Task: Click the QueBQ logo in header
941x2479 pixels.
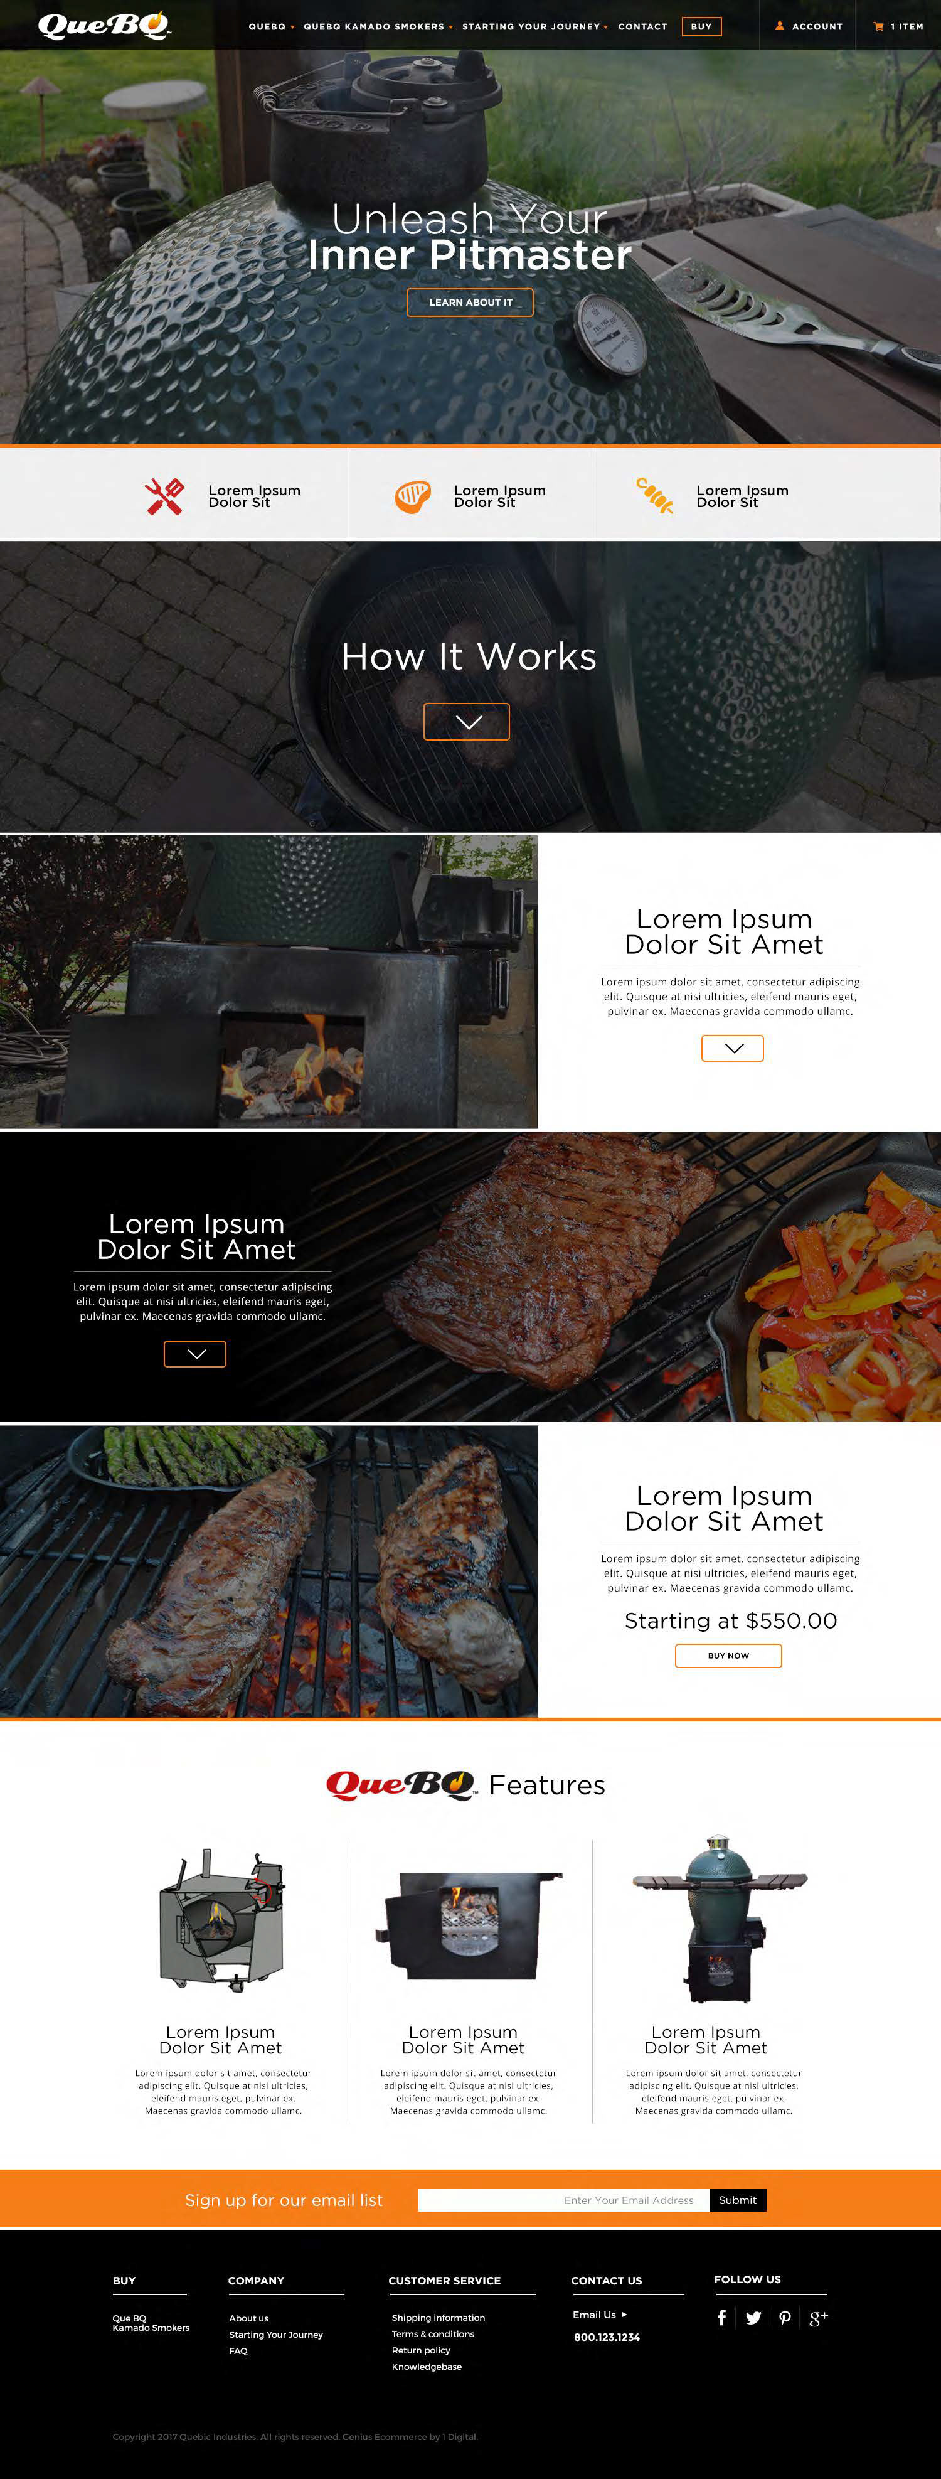Action: [x=104, y=25]
